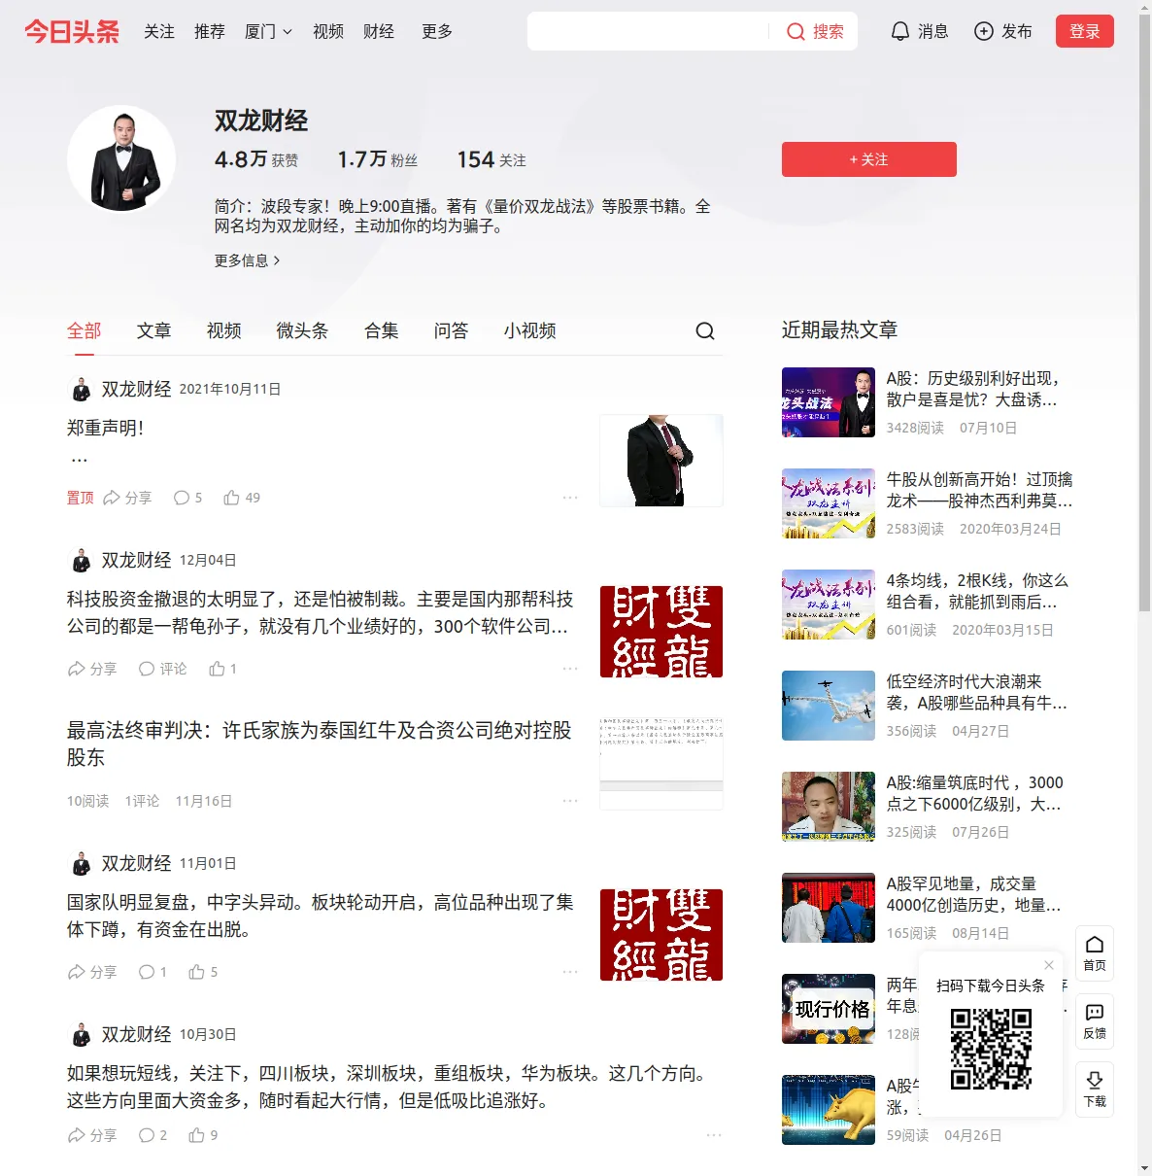This screenshot has width=1152, height=1176.
Task: Share the 如果想玩短线 post
Action: point(92,1135)
